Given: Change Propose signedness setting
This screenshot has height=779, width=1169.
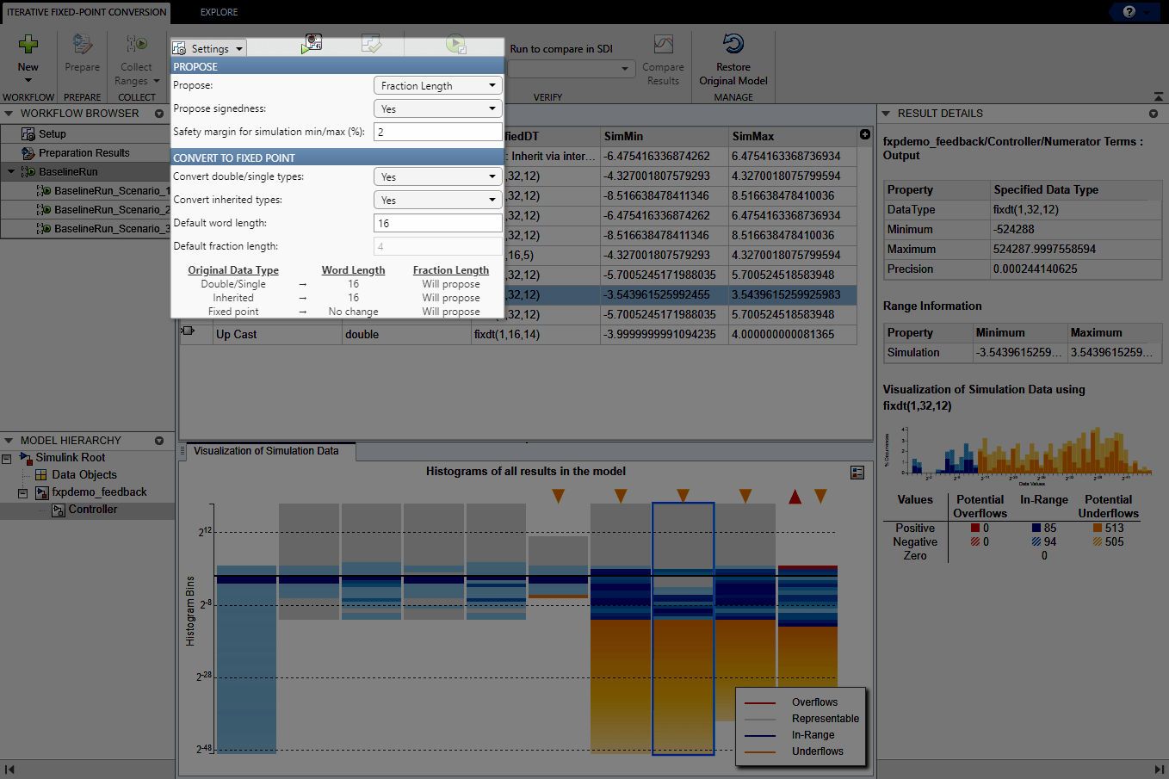Looking at the screenshot, I should tap(437, 108).
